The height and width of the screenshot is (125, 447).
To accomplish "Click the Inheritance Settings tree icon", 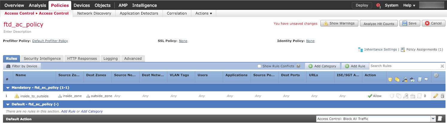I will 360,49.
